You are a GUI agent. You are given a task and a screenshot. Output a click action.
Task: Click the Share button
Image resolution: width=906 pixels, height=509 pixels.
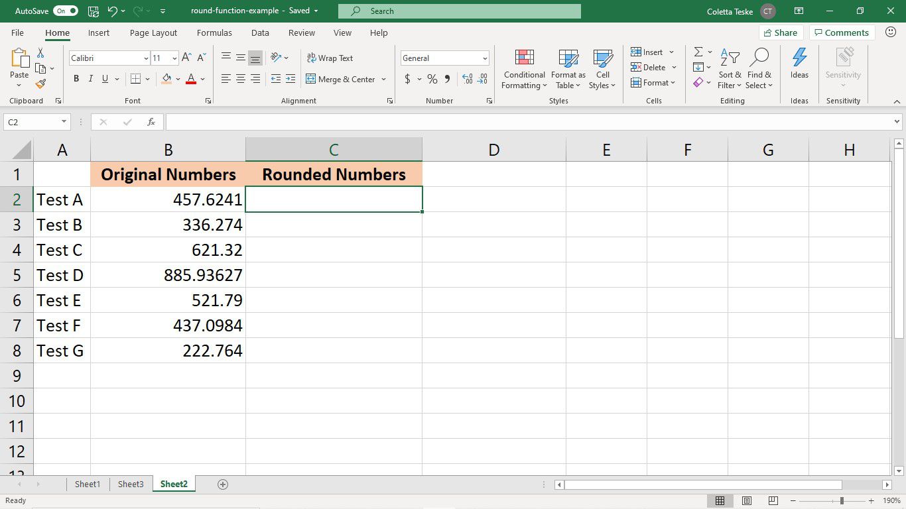click(x=781, y=32)
